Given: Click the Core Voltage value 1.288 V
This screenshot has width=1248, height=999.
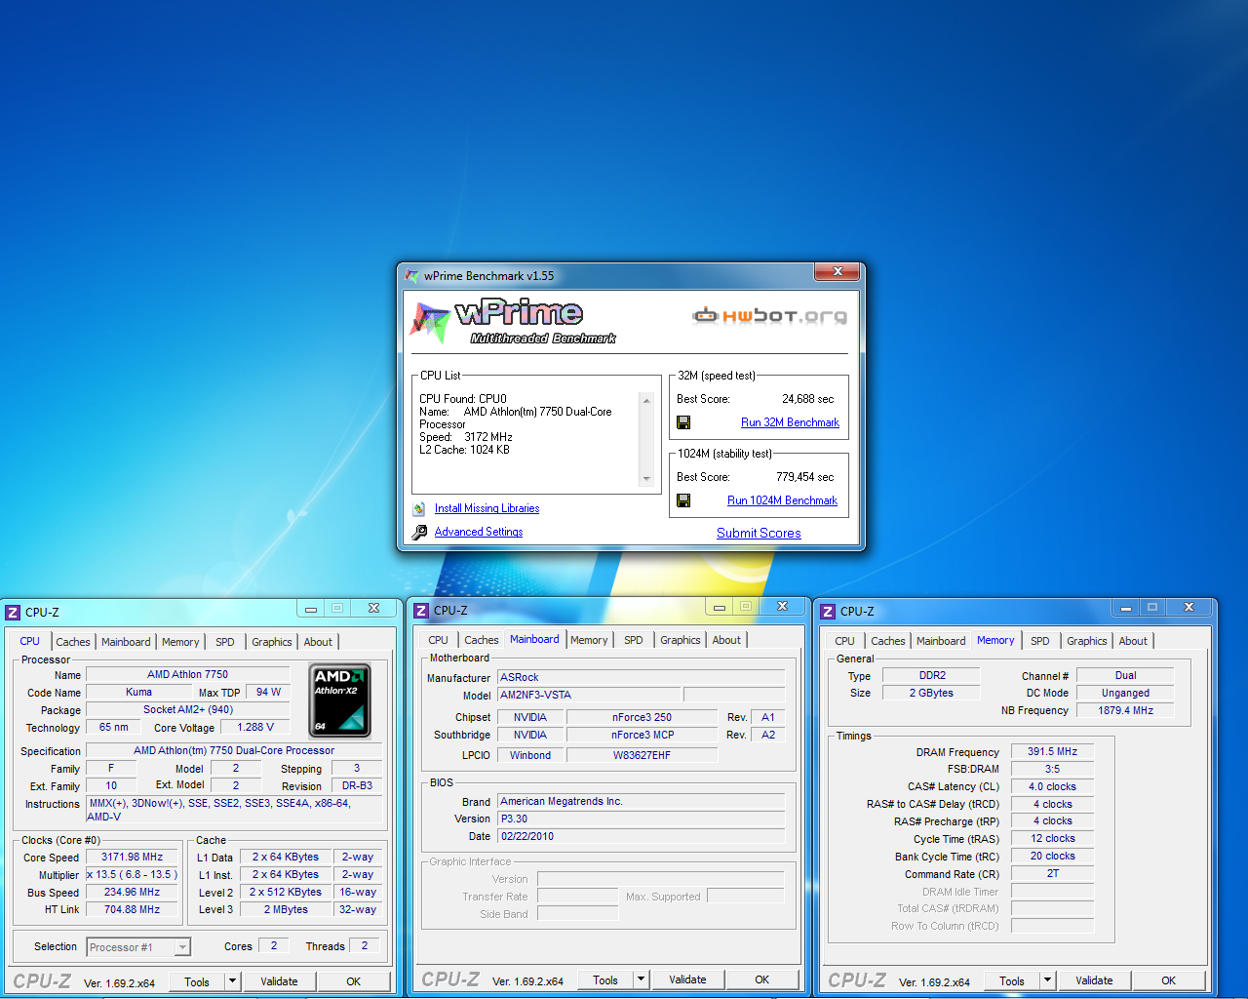Looking at the screenshot, I should [255, 727].
